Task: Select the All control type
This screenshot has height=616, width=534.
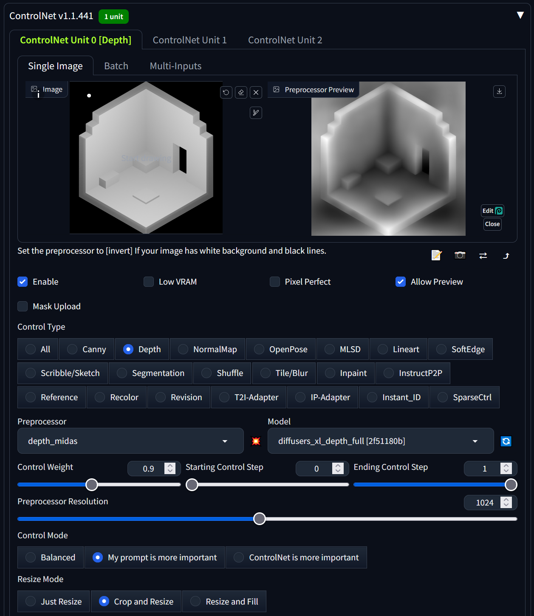Action: point(38,349)
